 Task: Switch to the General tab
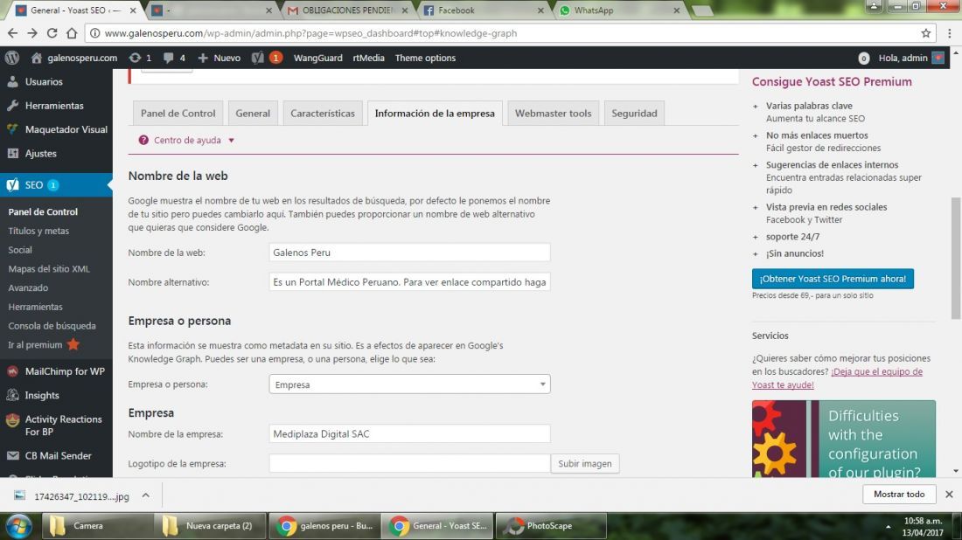point(253,114)
